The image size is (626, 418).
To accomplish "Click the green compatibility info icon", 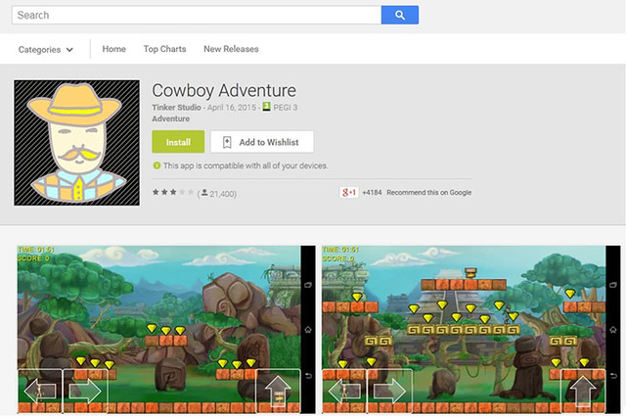I will (x=156, y=165).
